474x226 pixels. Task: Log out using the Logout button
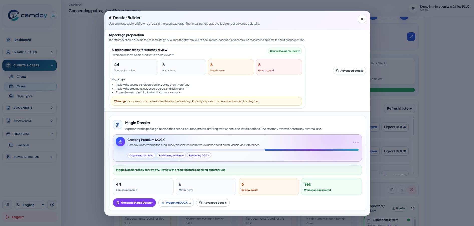(x=30, y=217)
